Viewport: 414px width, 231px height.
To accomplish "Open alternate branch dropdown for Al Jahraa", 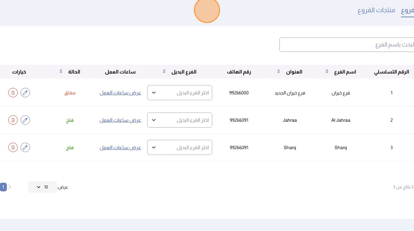I will point(180,120).
